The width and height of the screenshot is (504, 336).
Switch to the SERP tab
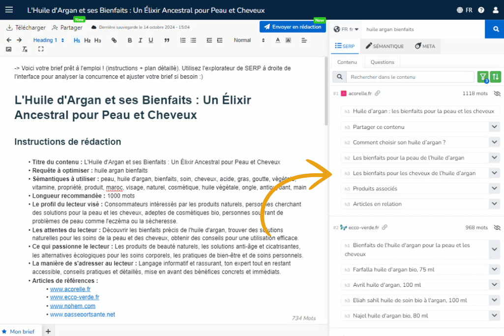point(345,46)
